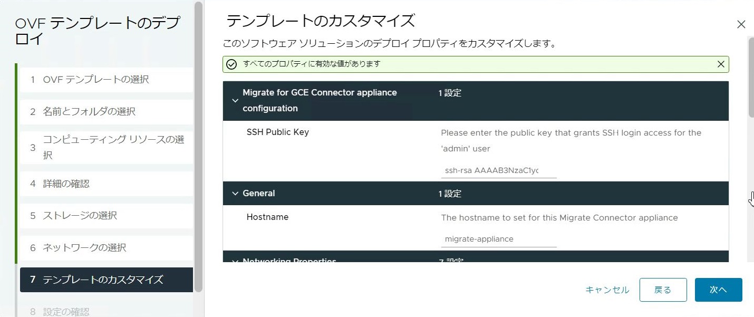The height and width of the screenshot is (317, 754).
Task: Collapse the General section
Action: click(235, 194)
